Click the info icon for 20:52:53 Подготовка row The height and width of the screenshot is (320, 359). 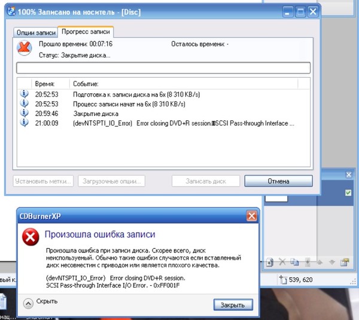coord(24,94)
